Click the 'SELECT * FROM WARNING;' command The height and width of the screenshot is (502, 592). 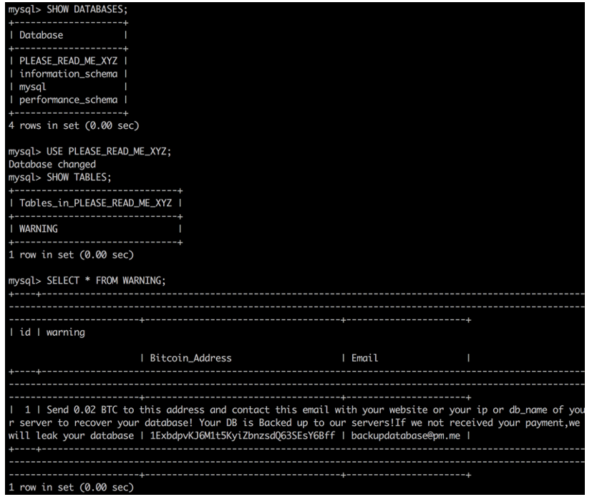[106, 281]
